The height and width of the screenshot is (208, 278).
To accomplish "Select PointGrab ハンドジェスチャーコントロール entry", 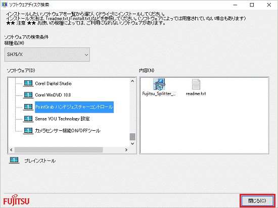I will (74, 107).
